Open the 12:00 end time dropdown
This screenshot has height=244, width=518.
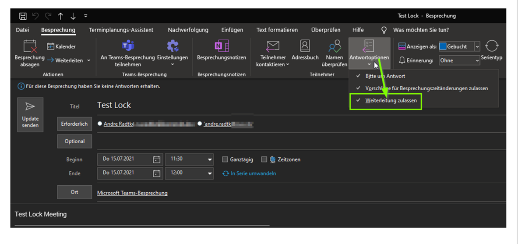[209, 173]
